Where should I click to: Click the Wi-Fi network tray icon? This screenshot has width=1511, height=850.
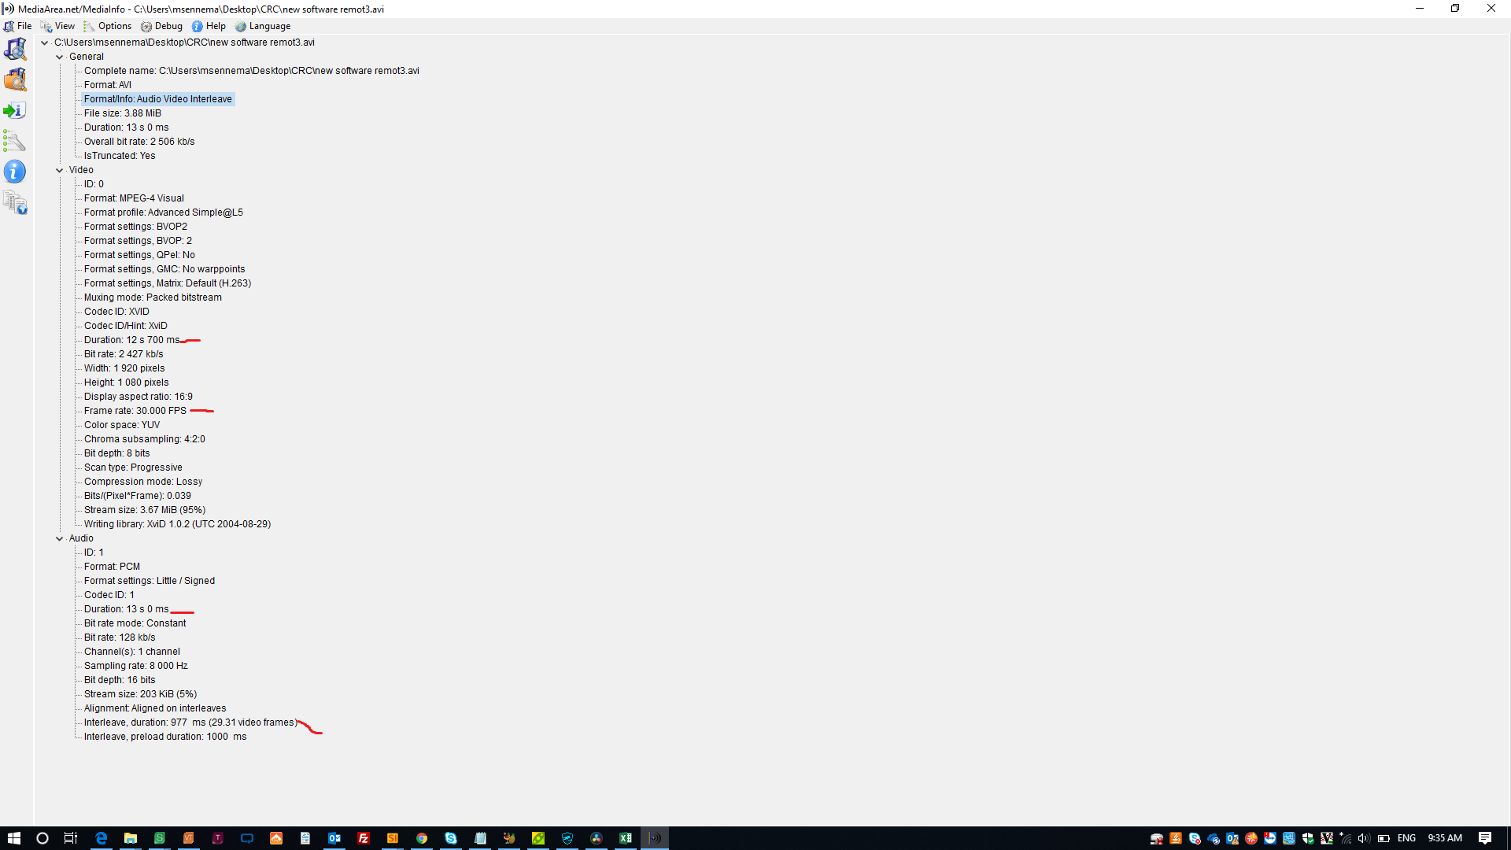click(x=1346, y=838)
